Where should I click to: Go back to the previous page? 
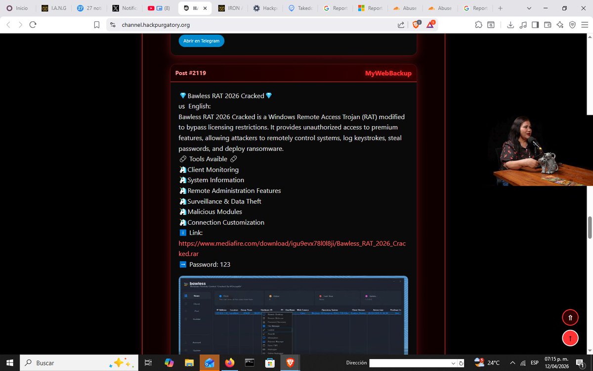8,25
